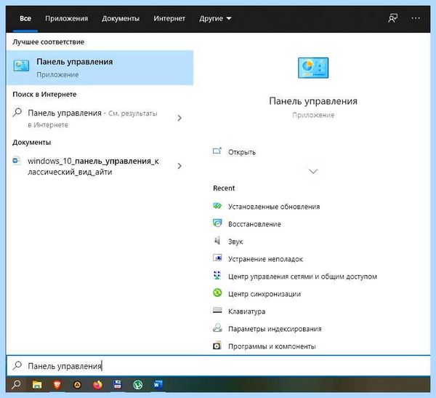
Task: Open Параметры индексирования from Recent
Action: pos(275,329)
